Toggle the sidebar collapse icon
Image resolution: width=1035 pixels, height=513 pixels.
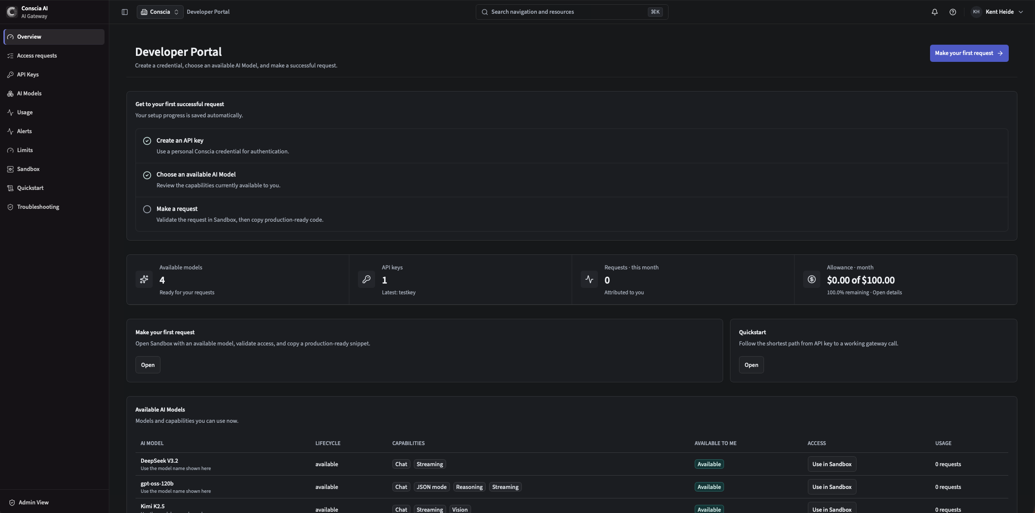point(125,12)
